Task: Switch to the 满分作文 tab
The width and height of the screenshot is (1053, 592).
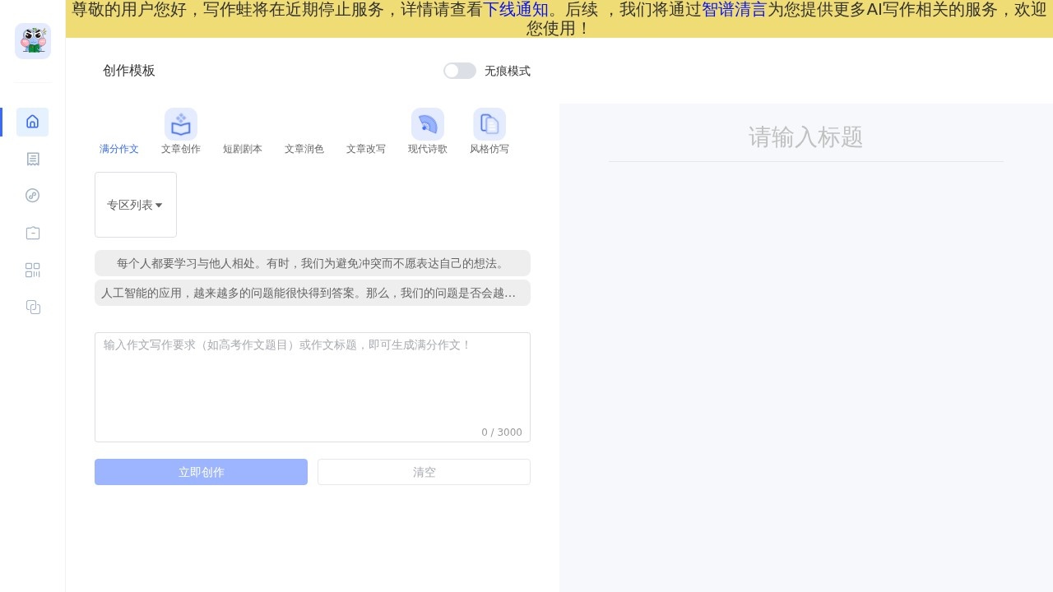Action: [119, 149]
